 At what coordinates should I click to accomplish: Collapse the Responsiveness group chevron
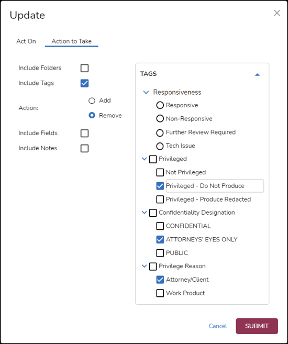click(146, 92)
